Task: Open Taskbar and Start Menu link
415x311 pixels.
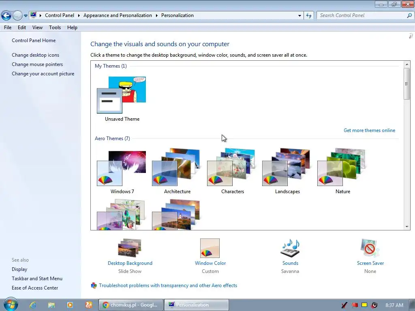Action: (x=37, y=279)
